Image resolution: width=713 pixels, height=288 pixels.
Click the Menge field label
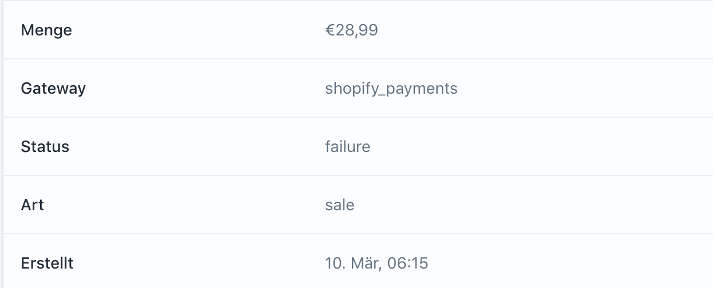(46, 30)
